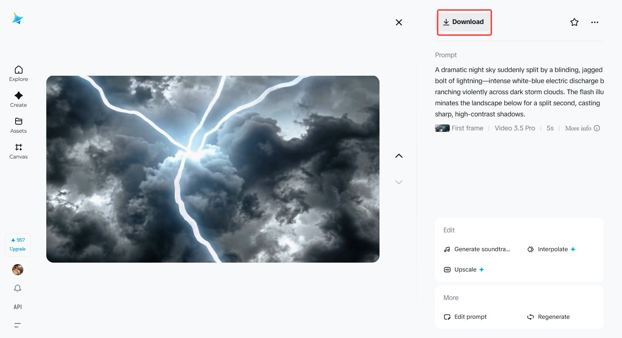The height and width of the screenshot is (338, 622).
Task: Open the API section
Action: coord(17,307)
